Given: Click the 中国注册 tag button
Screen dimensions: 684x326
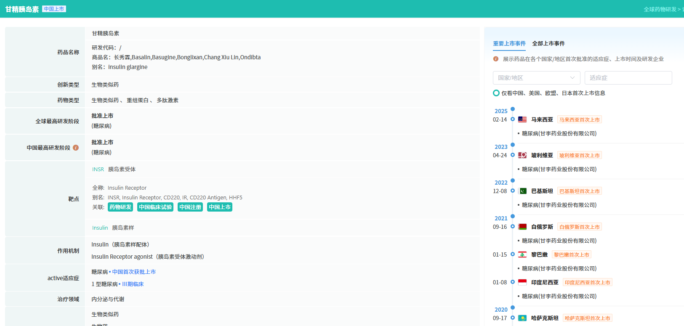Looking at the screenshot, I should point(190,207).
